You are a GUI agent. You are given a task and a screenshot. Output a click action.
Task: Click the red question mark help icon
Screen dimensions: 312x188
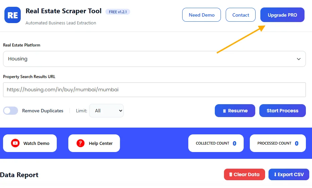[x=80, y=143]
